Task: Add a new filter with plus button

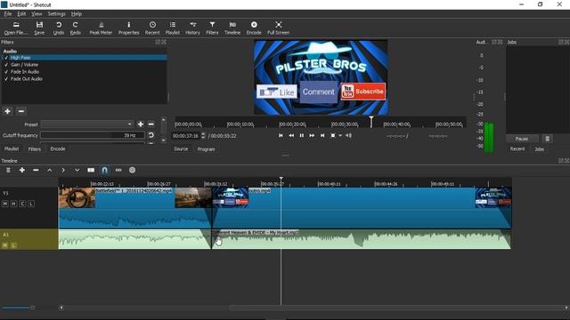Action: pyautogui.click(x=7, y=111)
